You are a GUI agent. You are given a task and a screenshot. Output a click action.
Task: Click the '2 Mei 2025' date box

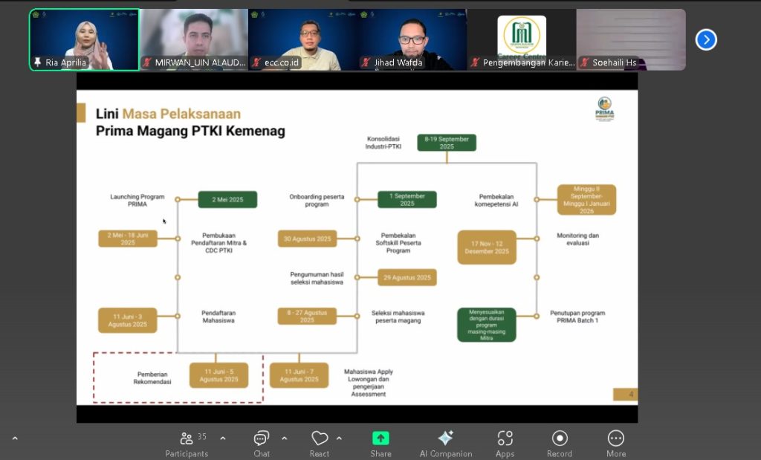pyautogui.click(x=227, y=199)
